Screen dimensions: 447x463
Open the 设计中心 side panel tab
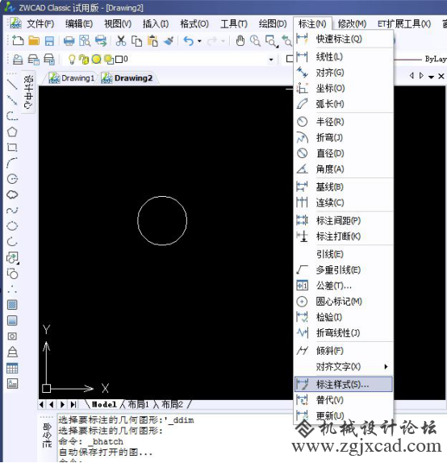[x=28, y=92]
